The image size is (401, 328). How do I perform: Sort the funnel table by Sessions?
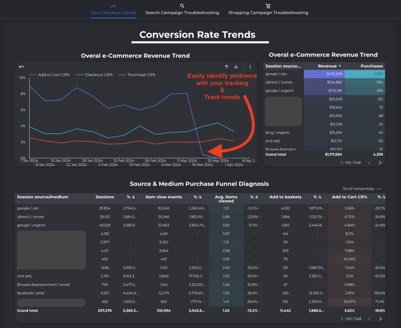point(105,197)
